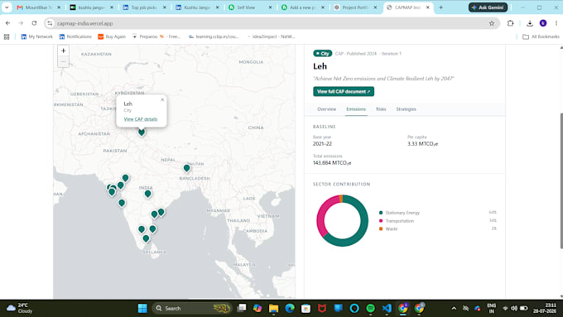This screenshot has height=317, width=563.
Task: Open the volume control in system tray
Action: tap(514, 309)
